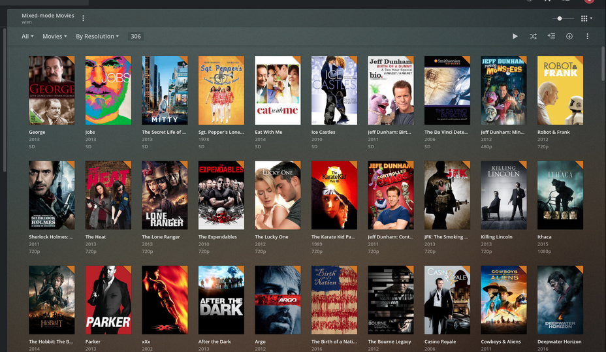Screen dimensions: 606x352
Task: Open The Heat poster
Action: 108,195
